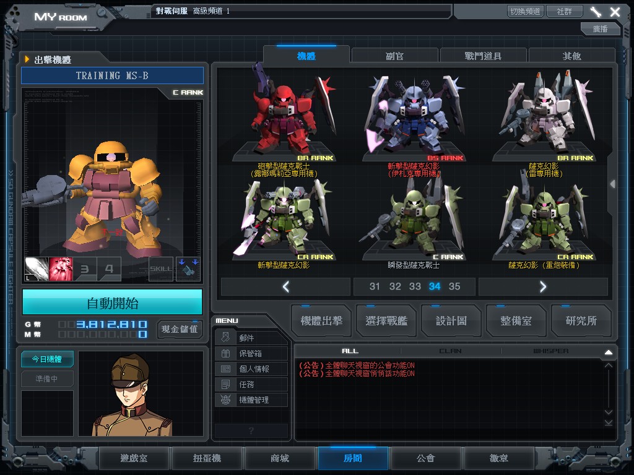
Task: Select the red second weapon slot icon
Action: point(61,269)
